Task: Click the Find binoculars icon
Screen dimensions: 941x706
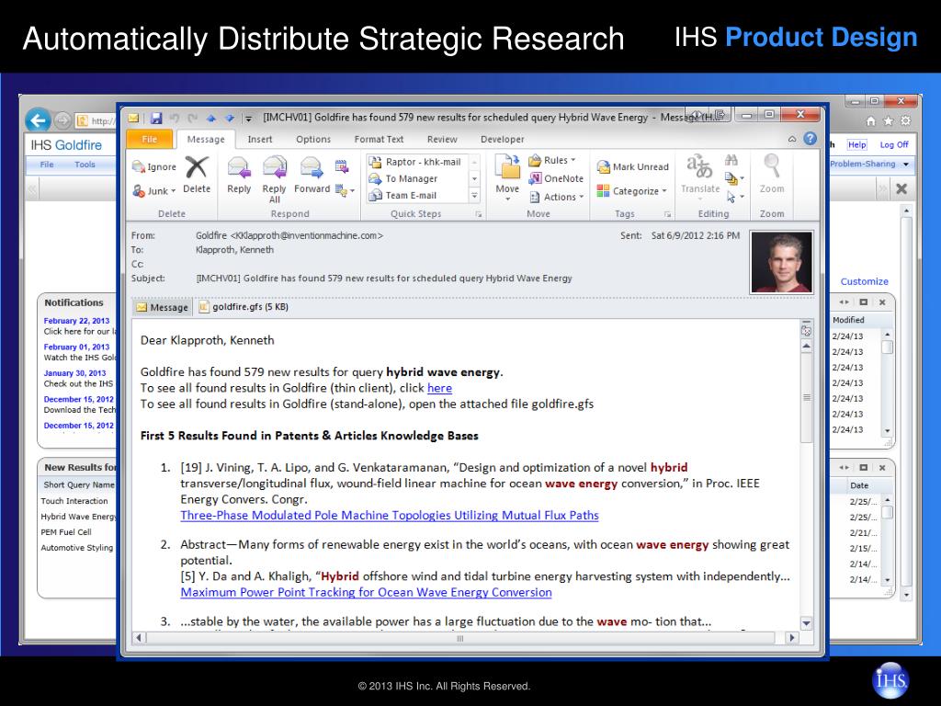Action: 731,160
